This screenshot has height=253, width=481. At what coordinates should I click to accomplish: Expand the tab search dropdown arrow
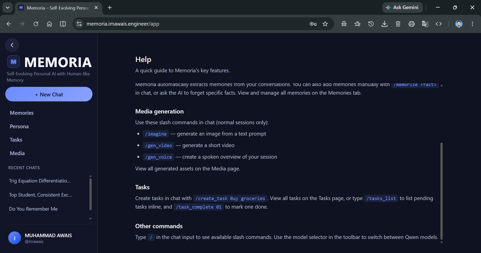point(8,8)
